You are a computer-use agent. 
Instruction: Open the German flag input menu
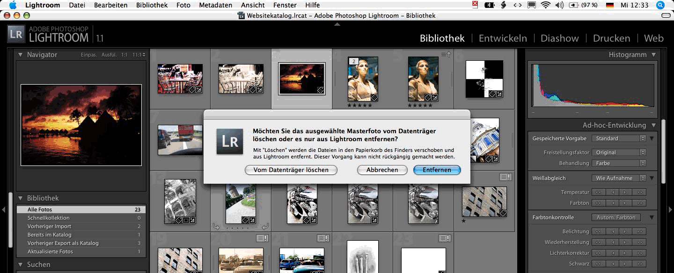pyautogui.click(x=610, y=5)
